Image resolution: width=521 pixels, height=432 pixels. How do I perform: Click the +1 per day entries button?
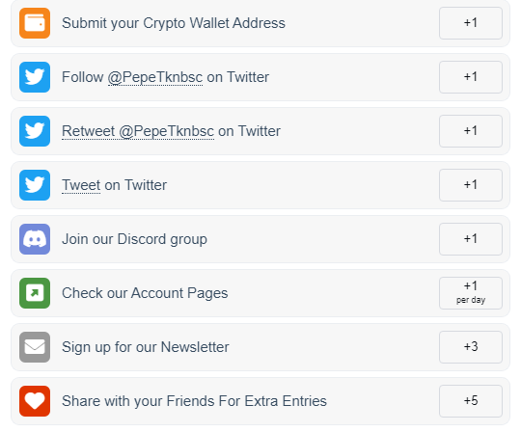(471, 293)
